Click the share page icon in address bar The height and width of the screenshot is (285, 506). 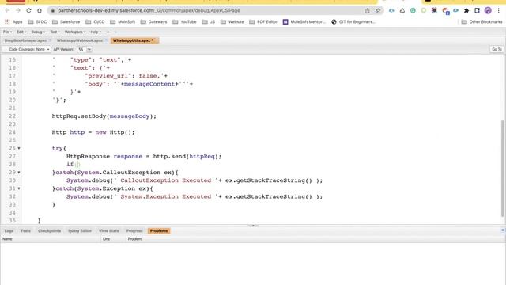(x=367, y=10)
